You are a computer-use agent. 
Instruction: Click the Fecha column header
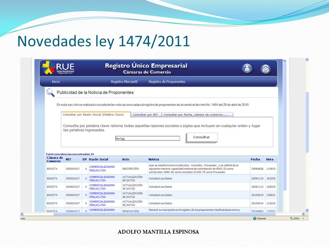(255, 160)
